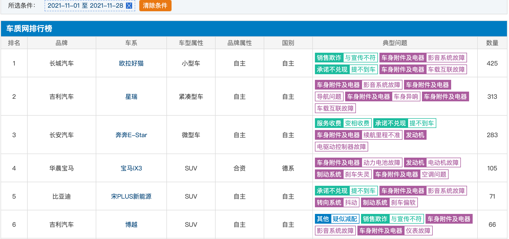Click 提不到车 tag in the 奔奔E-Star row
Viewport: 509px width, 239px height.
point(422,123)
